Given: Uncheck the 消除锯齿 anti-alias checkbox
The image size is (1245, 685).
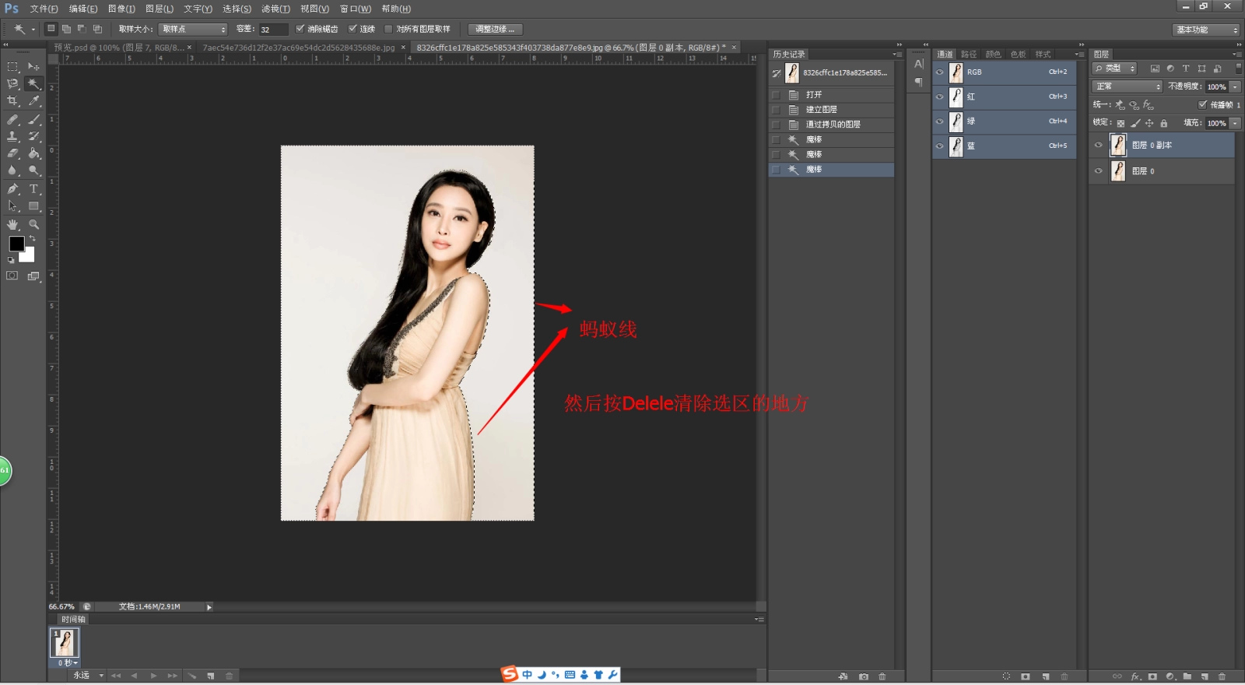Looking at the screenshot, I should point(300,29).
